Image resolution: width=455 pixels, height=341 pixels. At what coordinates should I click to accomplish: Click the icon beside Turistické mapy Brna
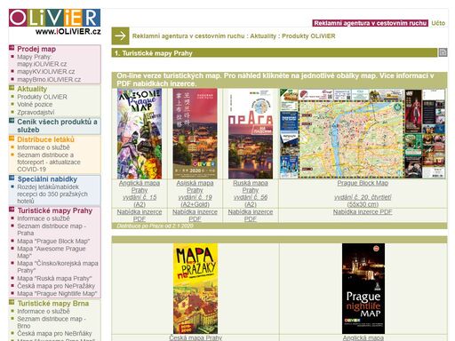(12, 302)
